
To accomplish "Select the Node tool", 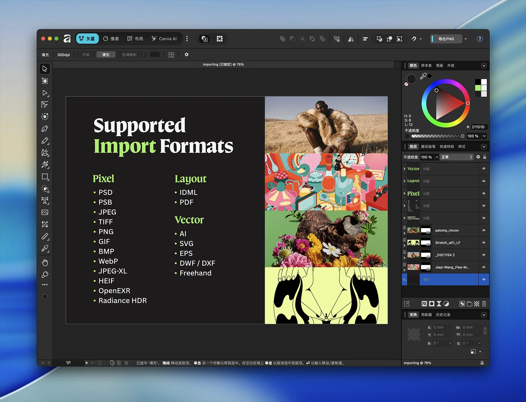I will 45,93.
